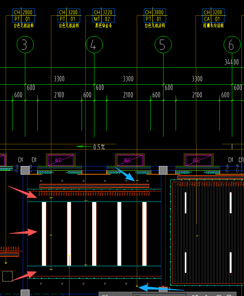Image resolution: width=244 pixels, height=296 pixels.
Task: Click the 2100 dimension between grids 5 and 6
Action: tap(197, 95)
